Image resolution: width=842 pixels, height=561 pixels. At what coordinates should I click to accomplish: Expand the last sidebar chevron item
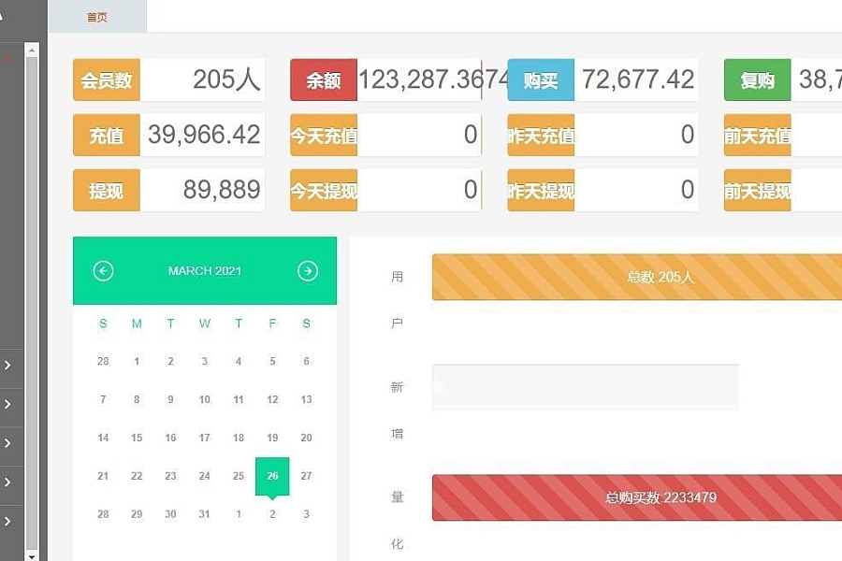coord(7,522)
